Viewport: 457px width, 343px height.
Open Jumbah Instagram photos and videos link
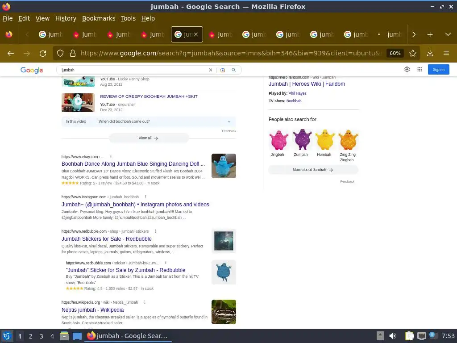[135, 205]
